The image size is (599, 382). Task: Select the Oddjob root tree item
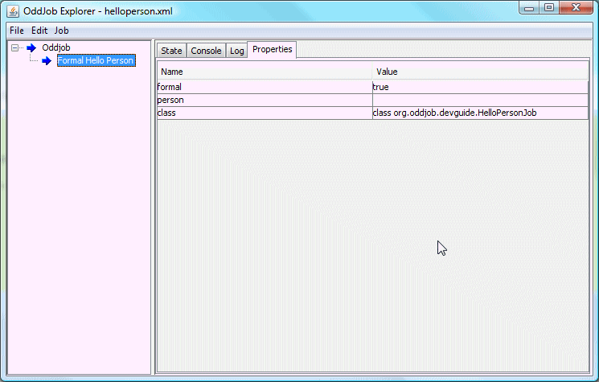point(56,47)
